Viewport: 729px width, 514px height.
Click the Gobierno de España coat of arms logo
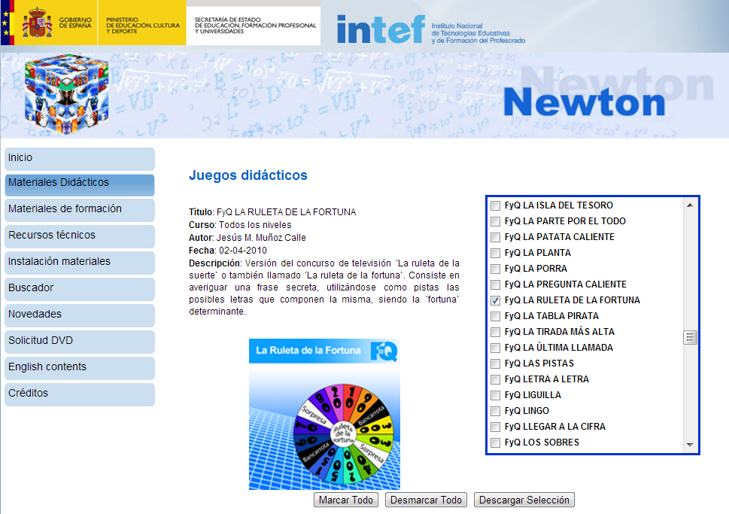pyautogui.click(x=37, y=23)
